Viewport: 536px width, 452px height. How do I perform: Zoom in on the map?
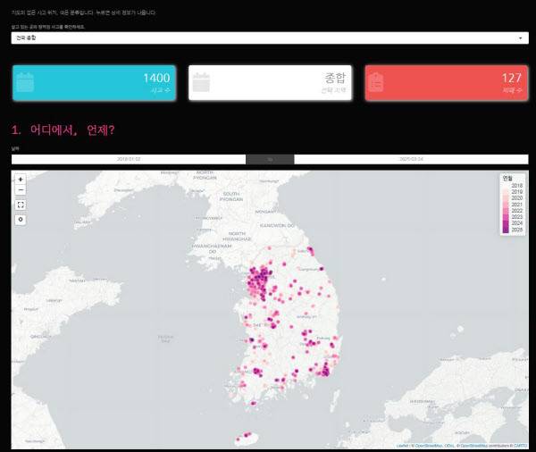(x=21, y=180)
